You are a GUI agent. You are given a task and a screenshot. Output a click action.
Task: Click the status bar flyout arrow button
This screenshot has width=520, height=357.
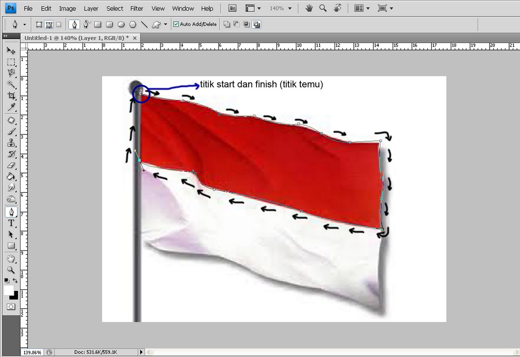click(141, 352)
